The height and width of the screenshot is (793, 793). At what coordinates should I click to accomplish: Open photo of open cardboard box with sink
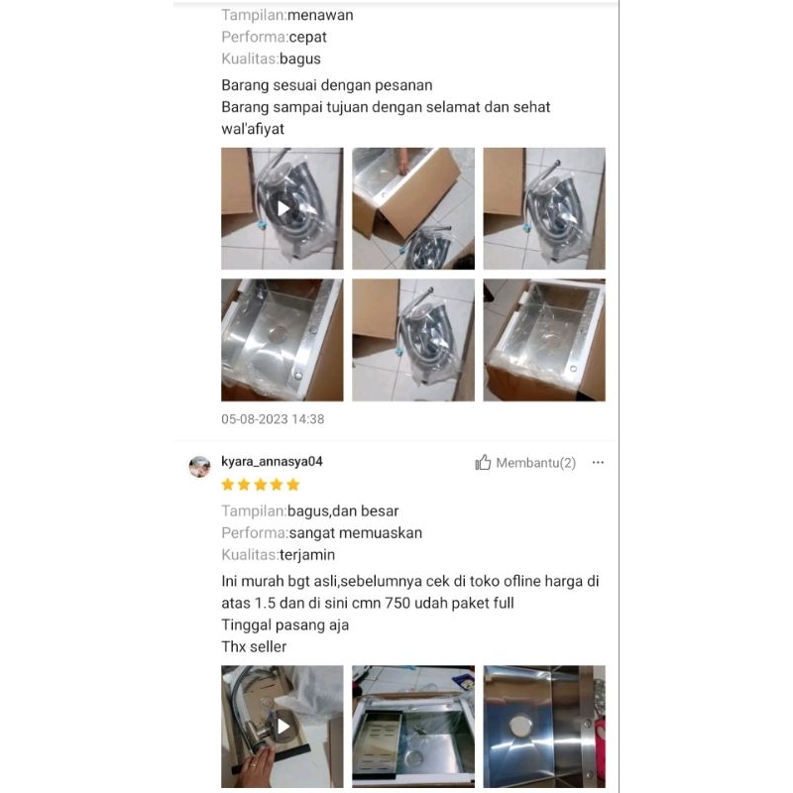coord(413,208)
